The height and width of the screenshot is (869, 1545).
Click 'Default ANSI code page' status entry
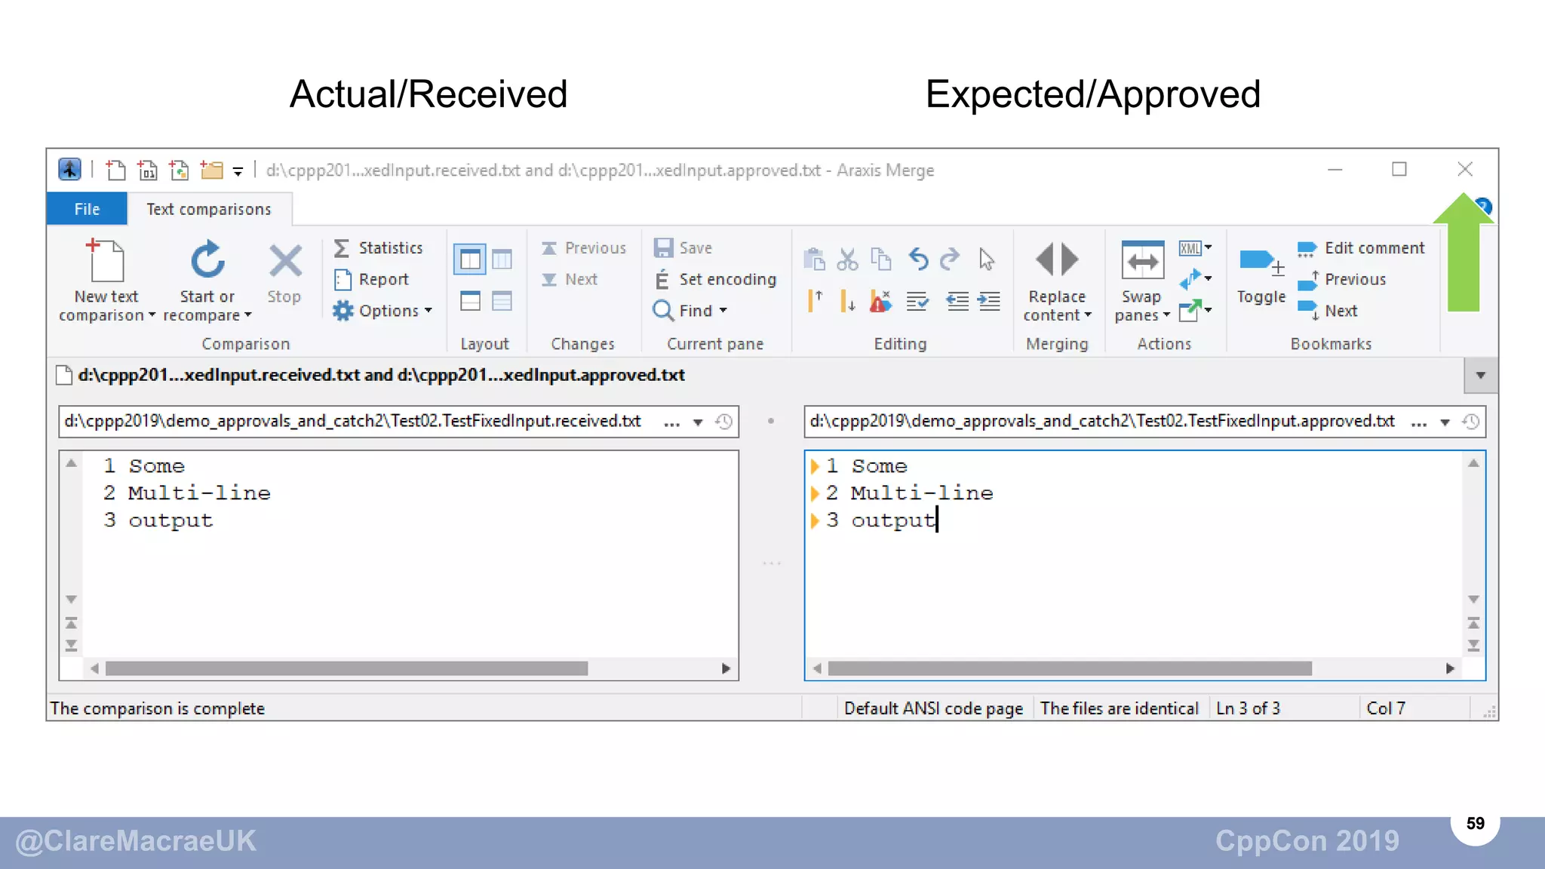tap(933, 708)
